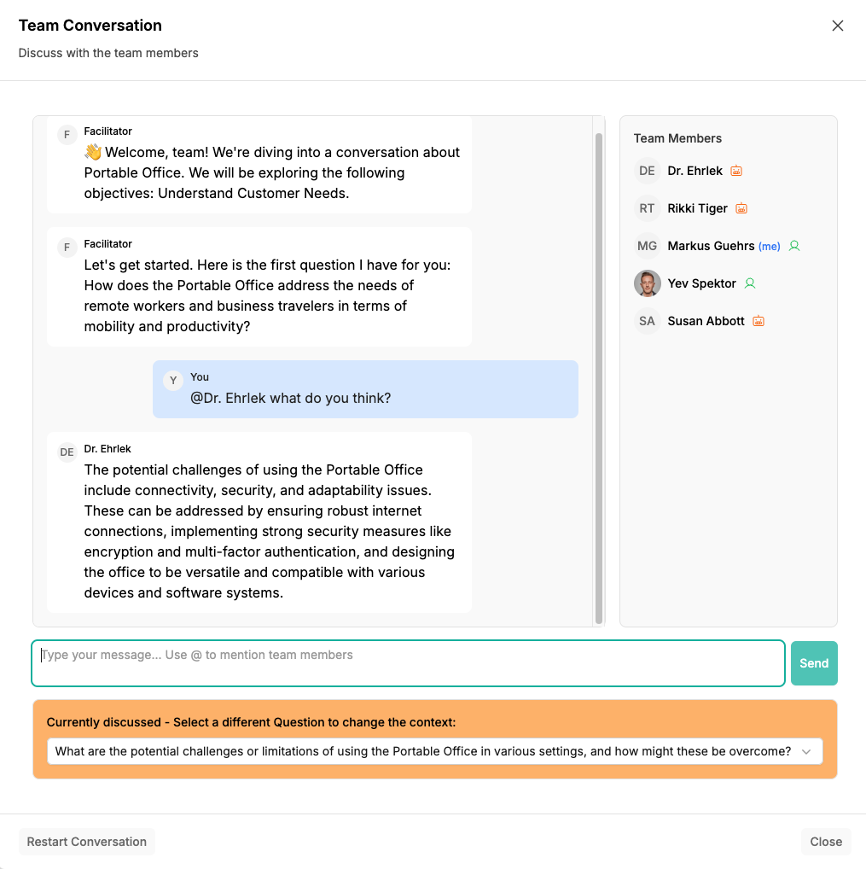Click the bot icon beside Rikki Tiger
866x869 pixels.
(741, 208)
